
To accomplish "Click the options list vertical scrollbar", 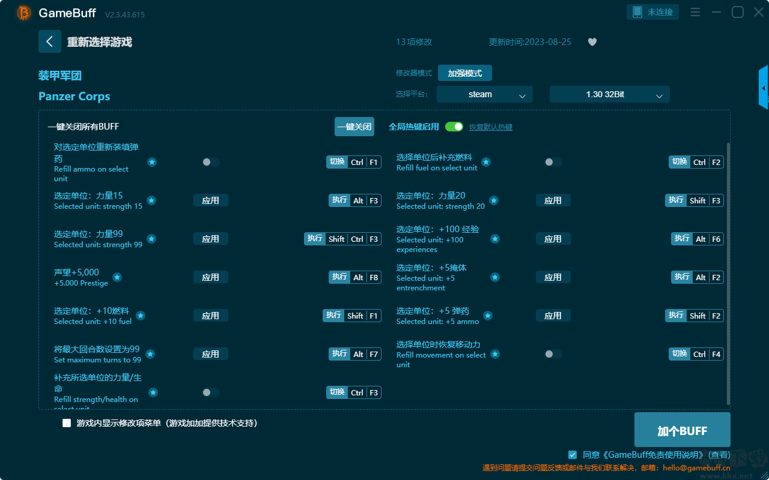I will point(729,274).
